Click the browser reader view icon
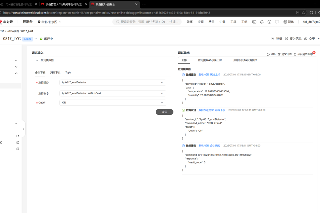Viewport: 320px width, 213px height. coord(297,13)
